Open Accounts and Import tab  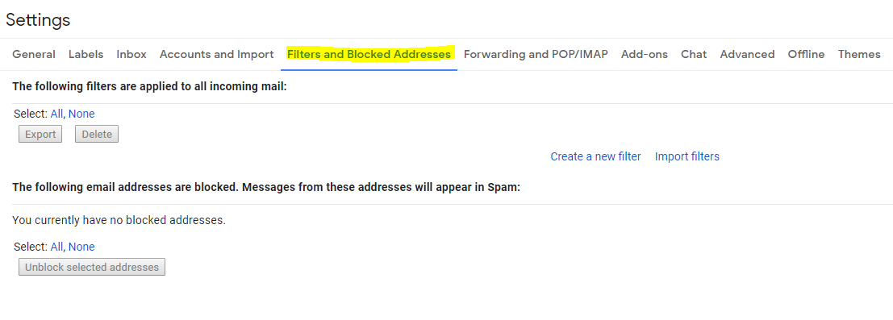216,54
